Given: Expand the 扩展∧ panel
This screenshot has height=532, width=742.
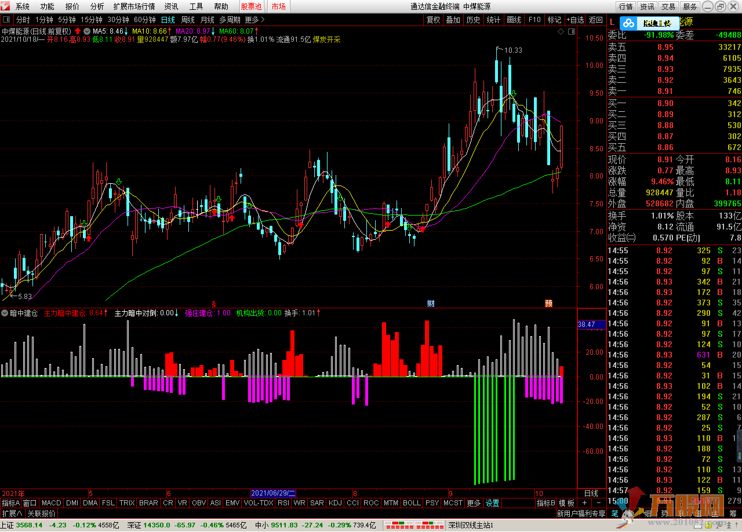Looking at the screenshot, I should (x=12, y=513).
